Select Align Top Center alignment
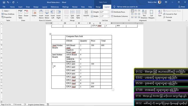 (136, 11)
